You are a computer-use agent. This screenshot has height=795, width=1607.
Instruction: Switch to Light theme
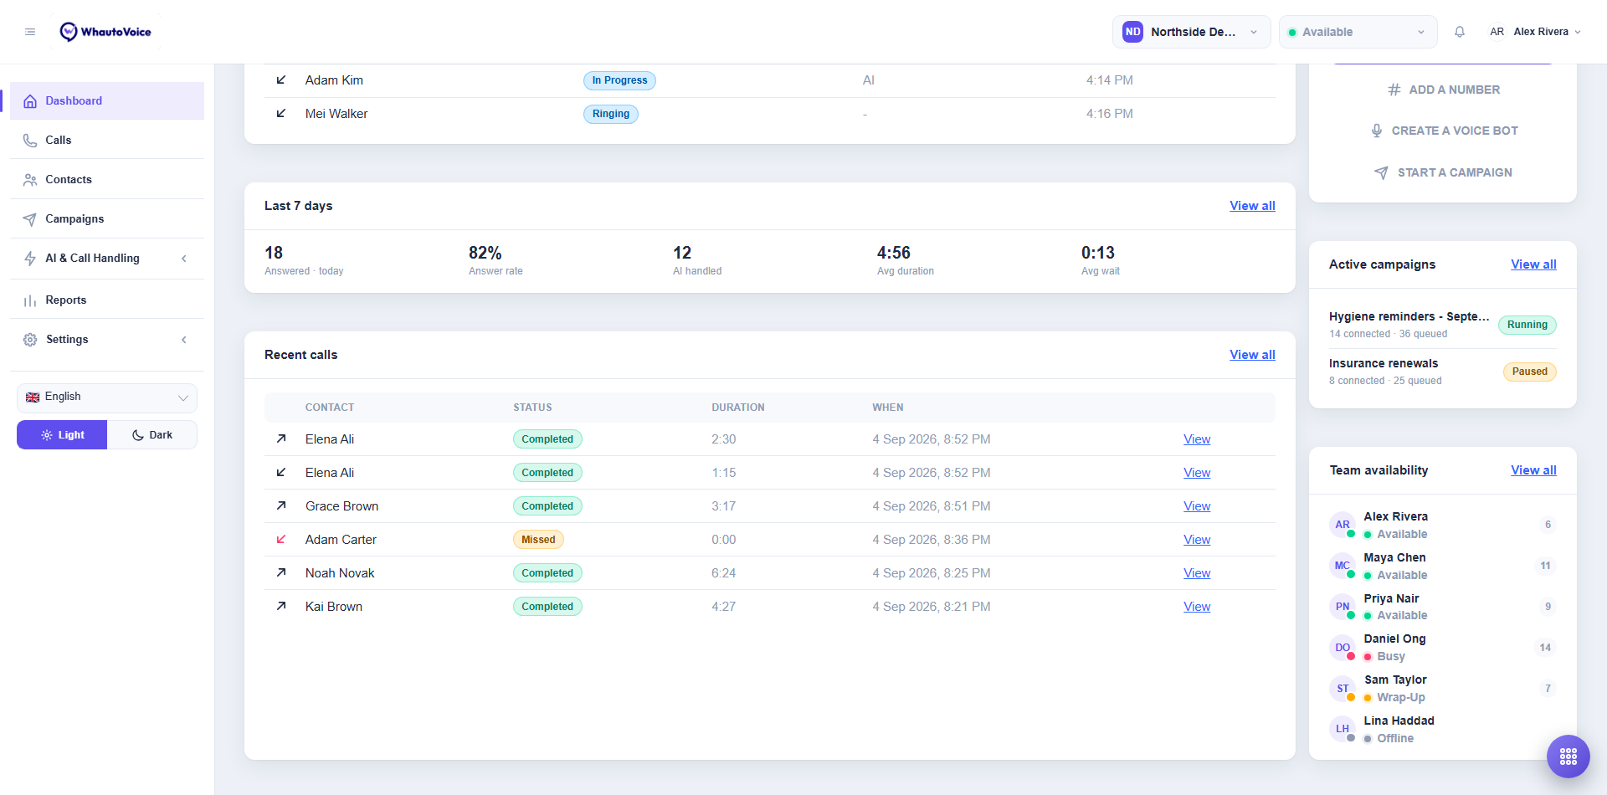point(62,435)
